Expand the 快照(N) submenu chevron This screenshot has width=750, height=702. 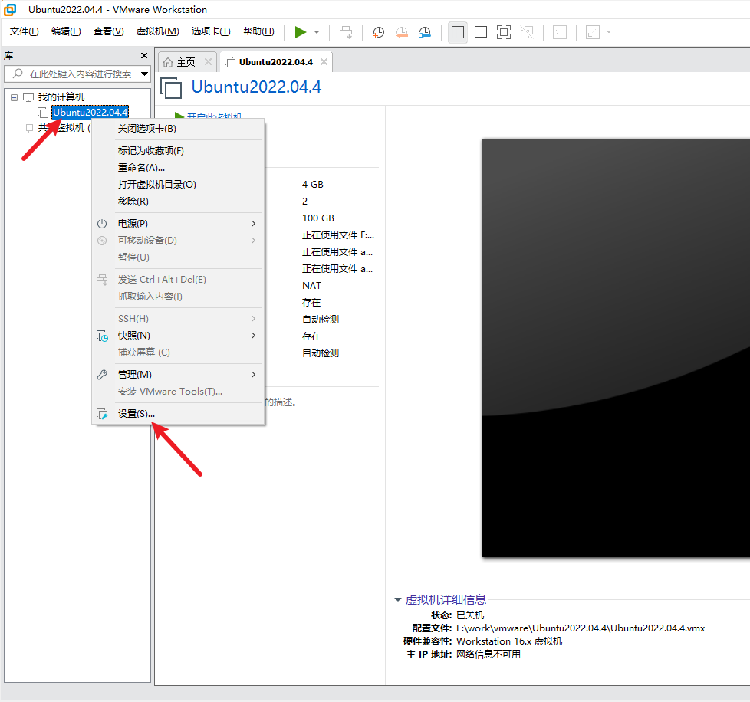pyautogui.click(x=254, y=336)
